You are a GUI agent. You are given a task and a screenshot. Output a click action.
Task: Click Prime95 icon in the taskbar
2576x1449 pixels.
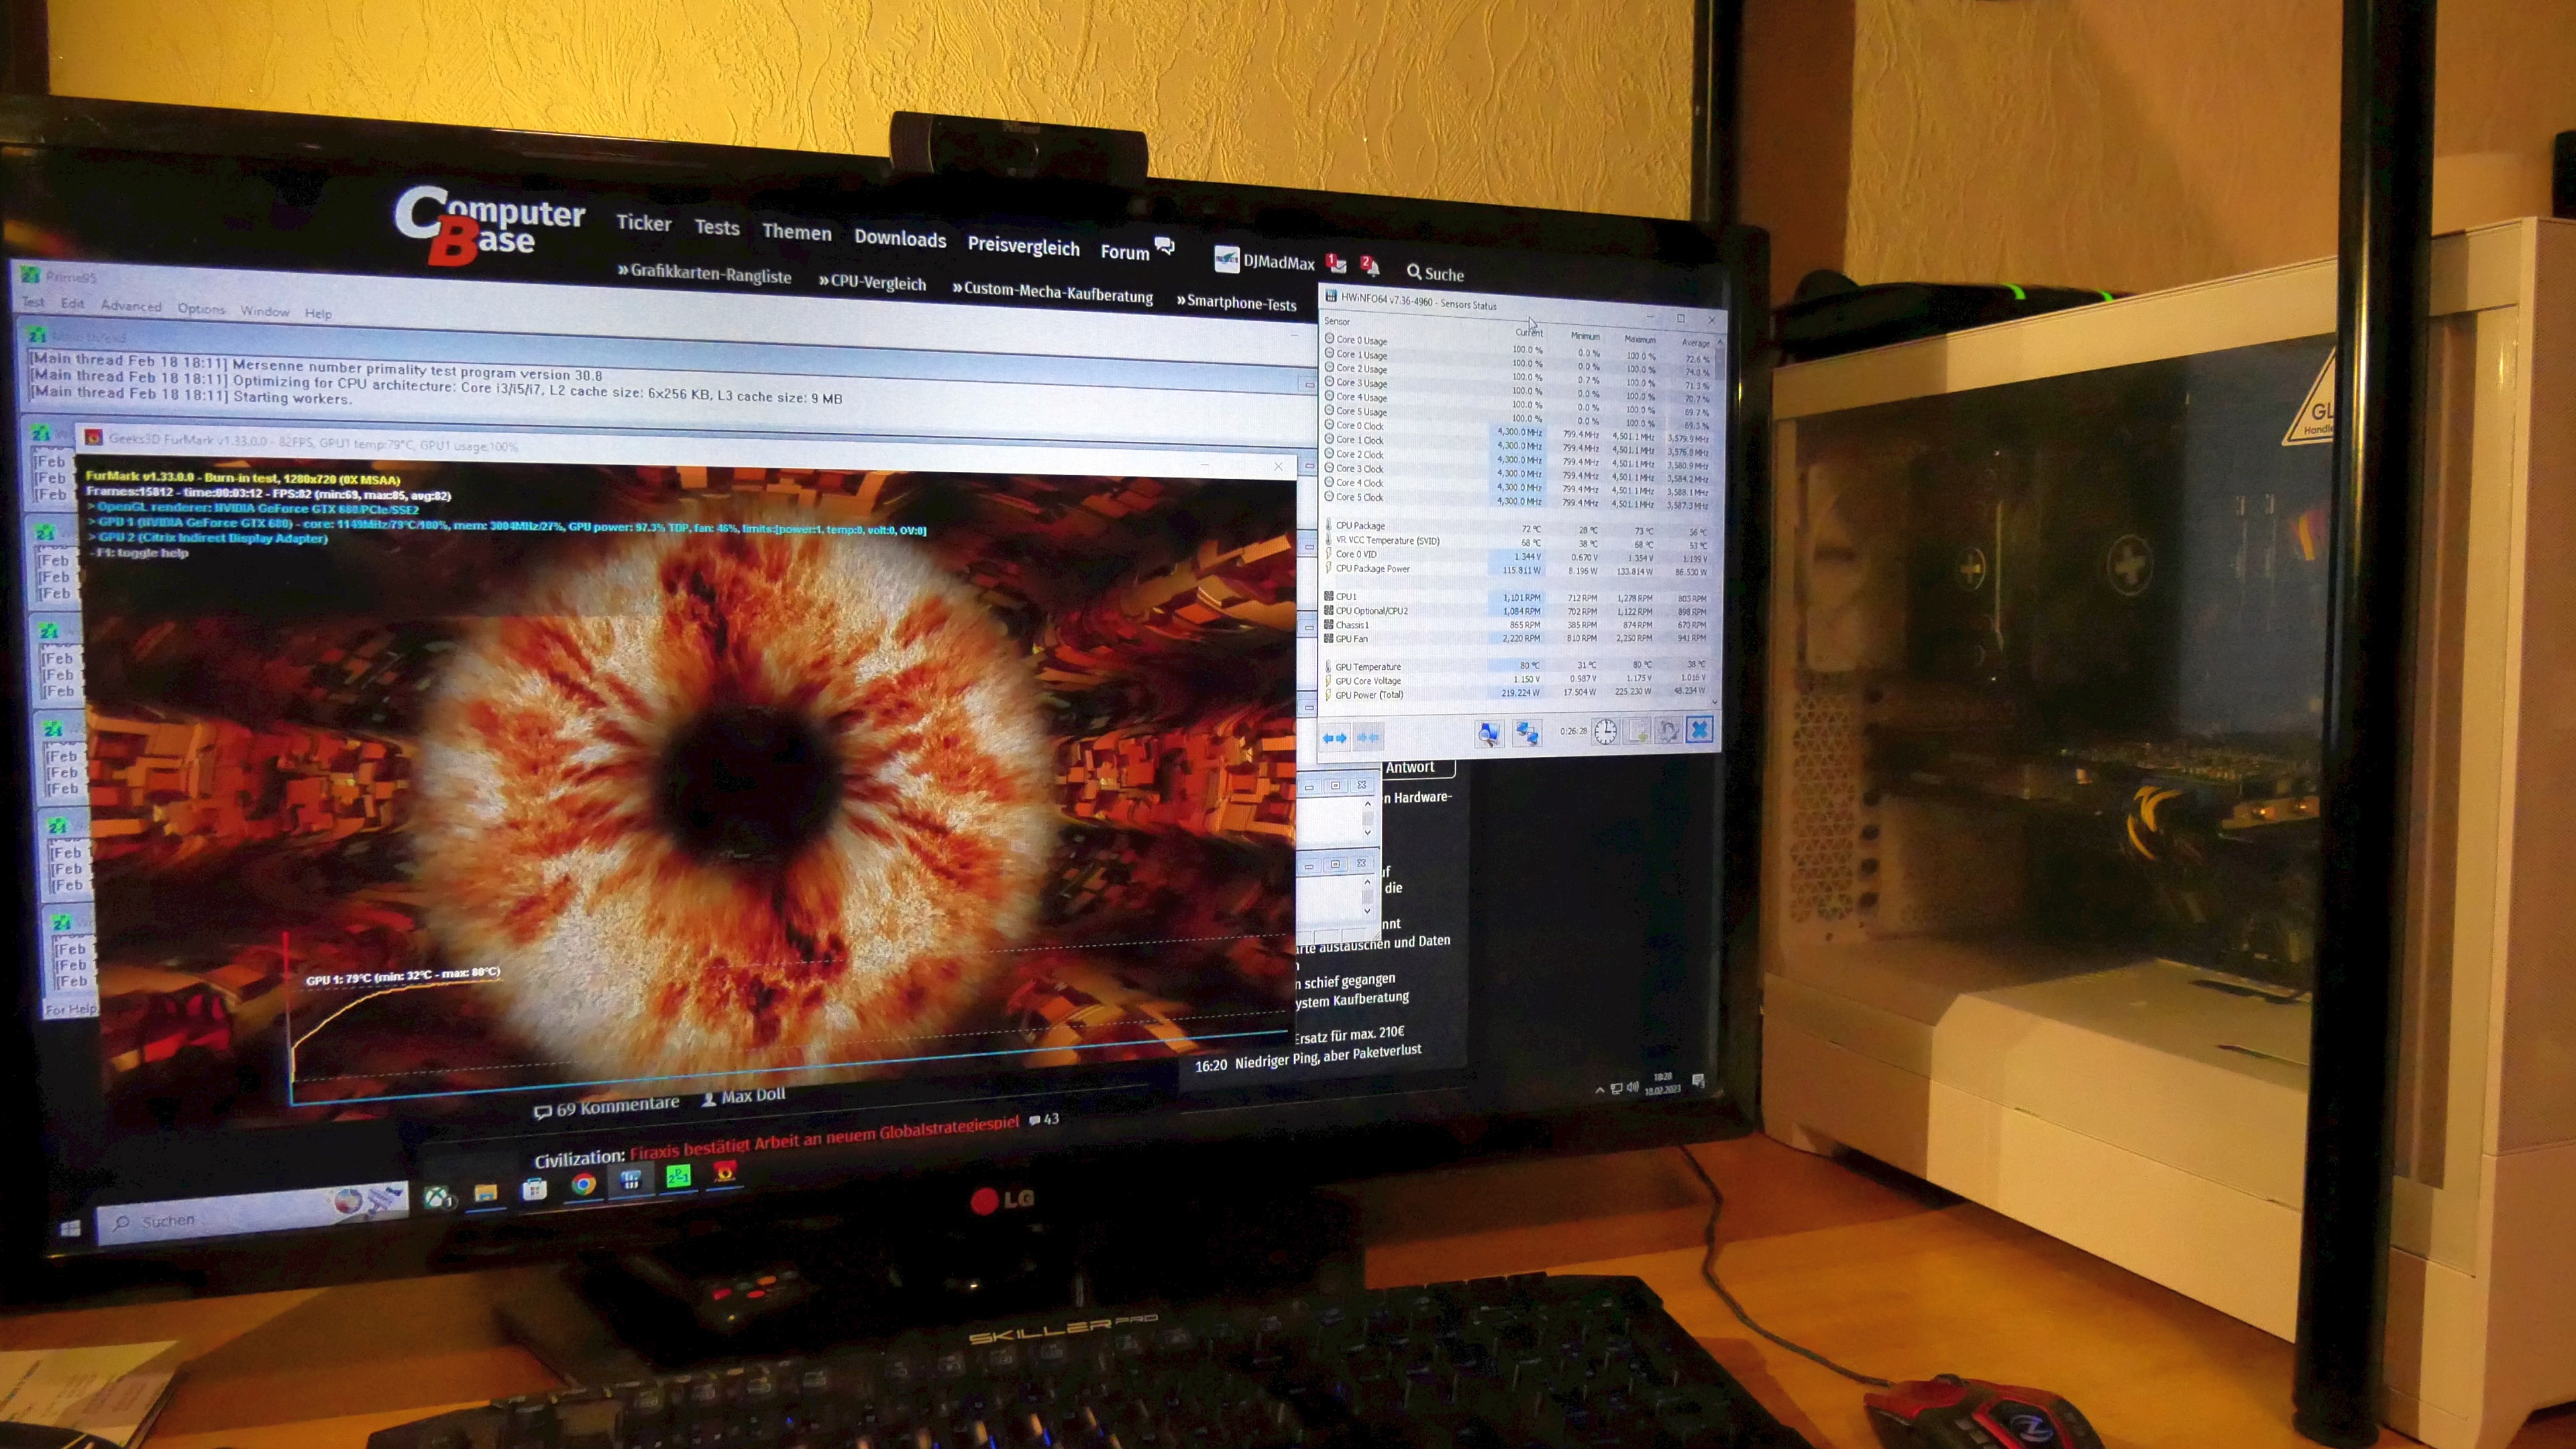(678, 1176)
